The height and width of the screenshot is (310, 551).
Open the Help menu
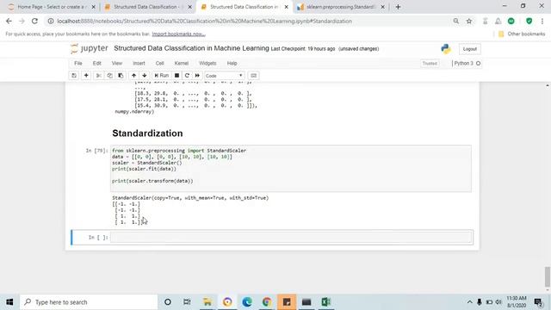click(x=232, y=63)
